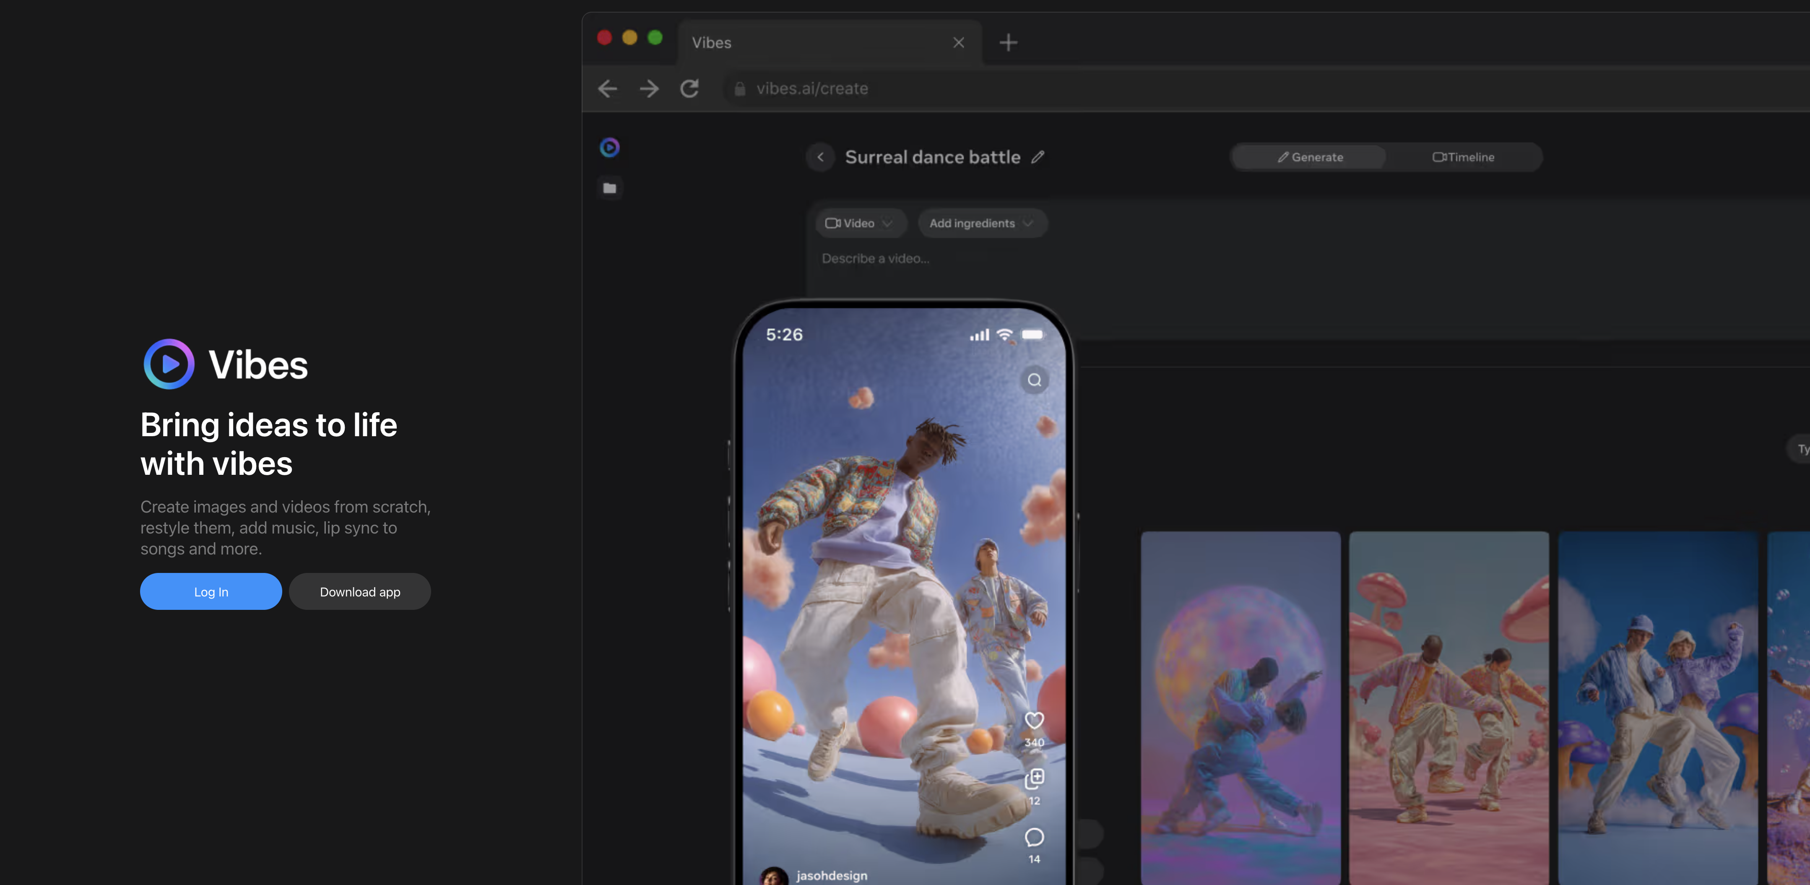Click the pencil icon to rename the project
The width and height of the screenshot is (1810, 885).
pyautogui.click(x=1038, y=157)
